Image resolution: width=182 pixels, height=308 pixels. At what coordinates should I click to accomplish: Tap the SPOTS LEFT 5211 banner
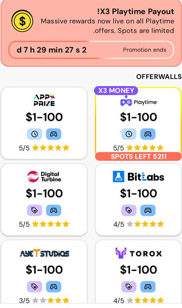pos(138,156)
